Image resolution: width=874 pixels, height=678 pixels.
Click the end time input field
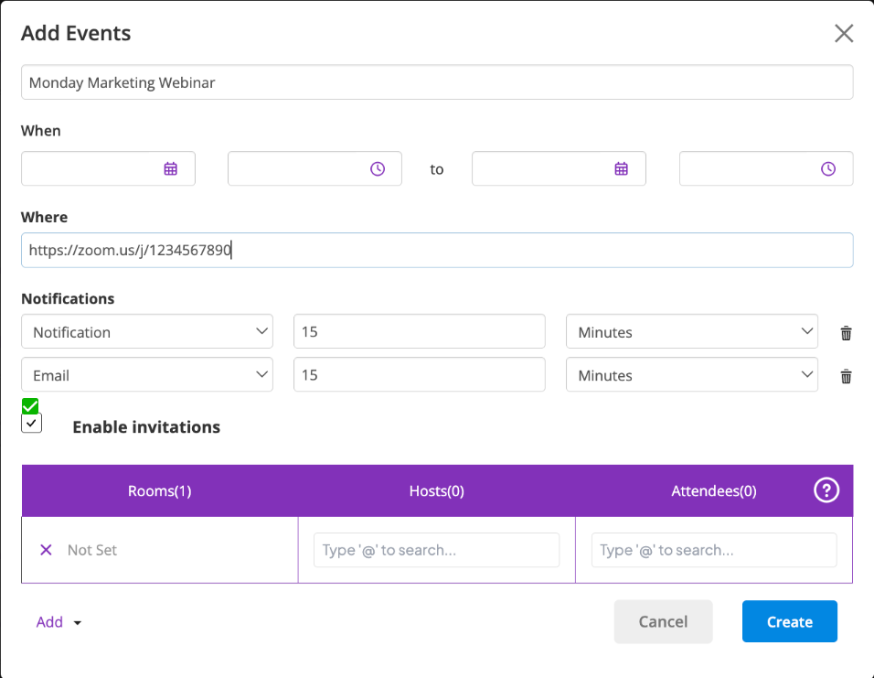766,168
